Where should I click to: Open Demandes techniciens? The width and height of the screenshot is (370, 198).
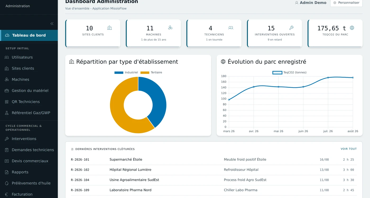(29, 150)
